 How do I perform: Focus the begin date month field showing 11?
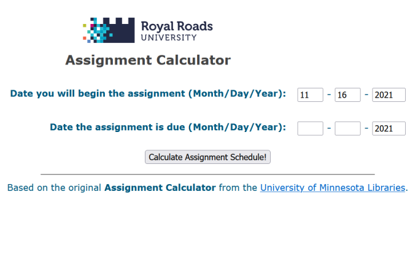(310, 95)
